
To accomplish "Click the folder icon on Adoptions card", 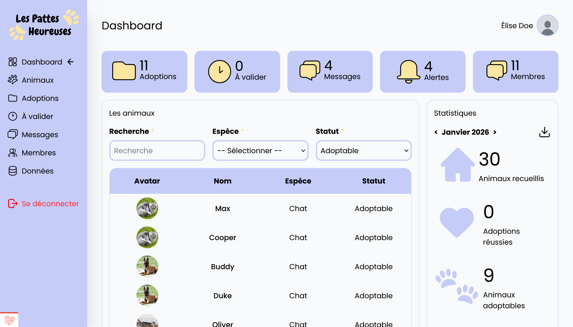I will [124, 71].
